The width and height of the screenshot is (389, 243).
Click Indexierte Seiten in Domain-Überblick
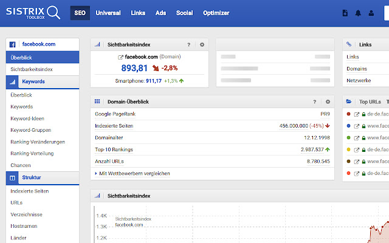(x=114, y=126)
